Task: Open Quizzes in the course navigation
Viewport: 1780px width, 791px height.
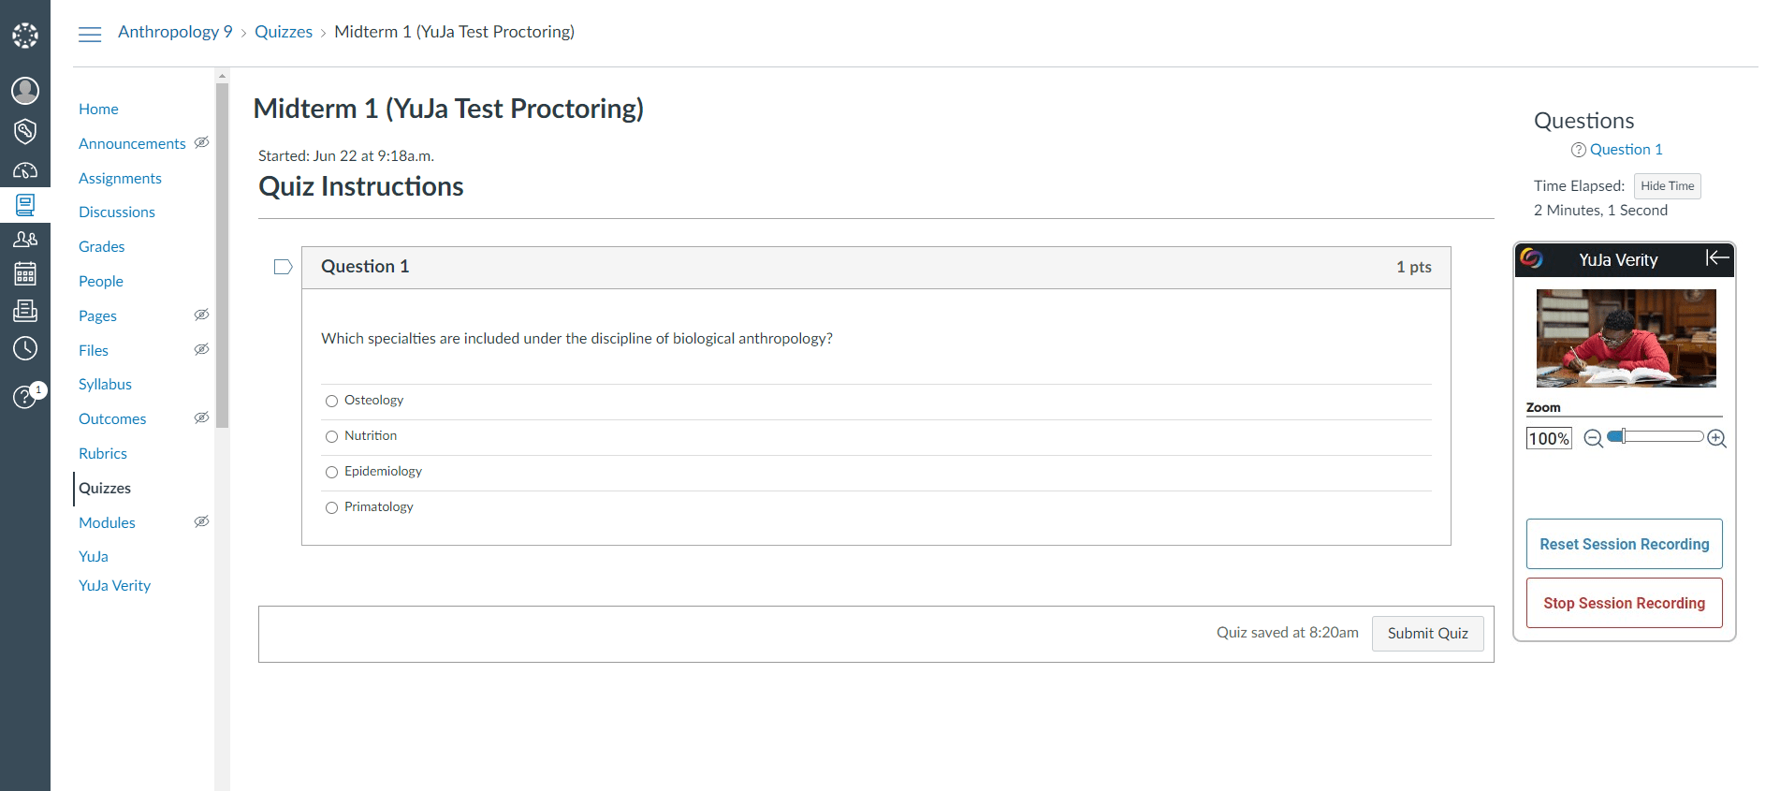Action: pyautogui.click(x=105, y=488)
